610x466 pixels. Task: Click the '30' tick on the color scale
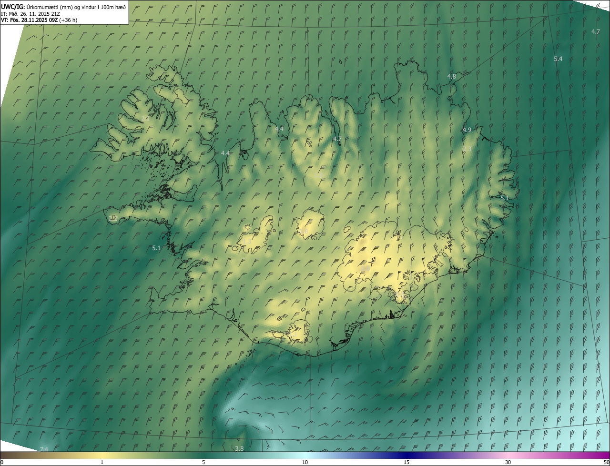[508, 462]
